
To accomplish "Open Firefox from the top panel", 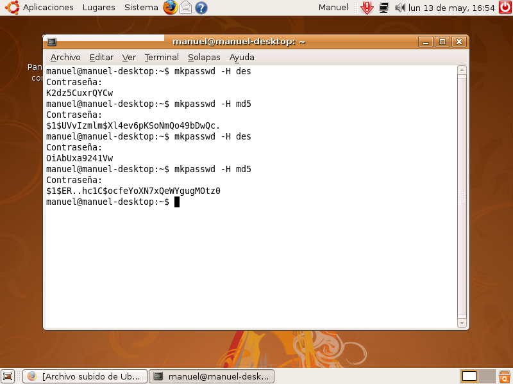I will coord(169,8).
